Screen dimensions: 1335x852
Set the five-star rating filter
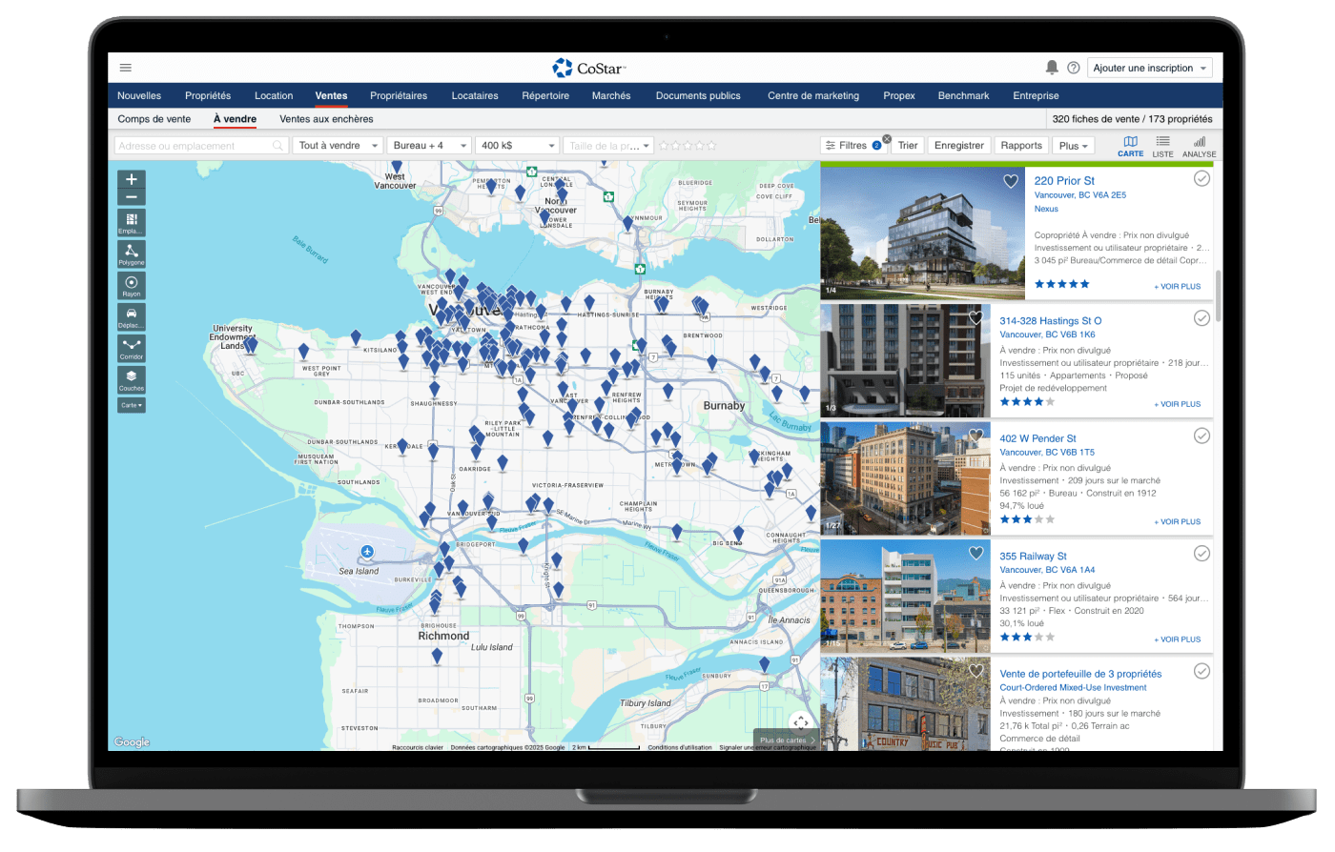[x=709, y=146]
